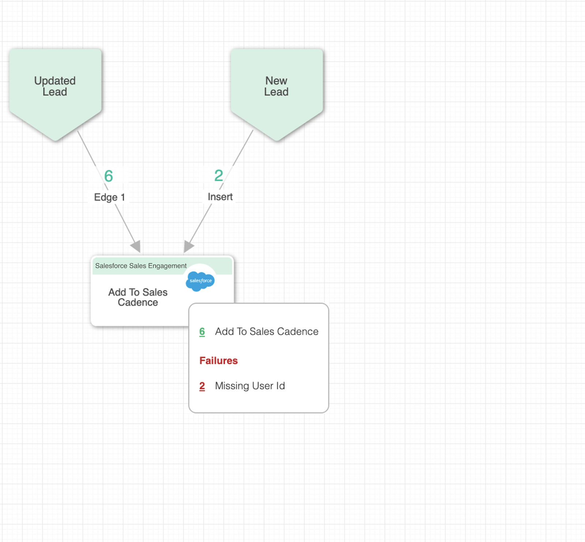The height and width of the screenshot is (542, 585).
Task: Click the green 2 count above Insert
Action: click(219, 176)
